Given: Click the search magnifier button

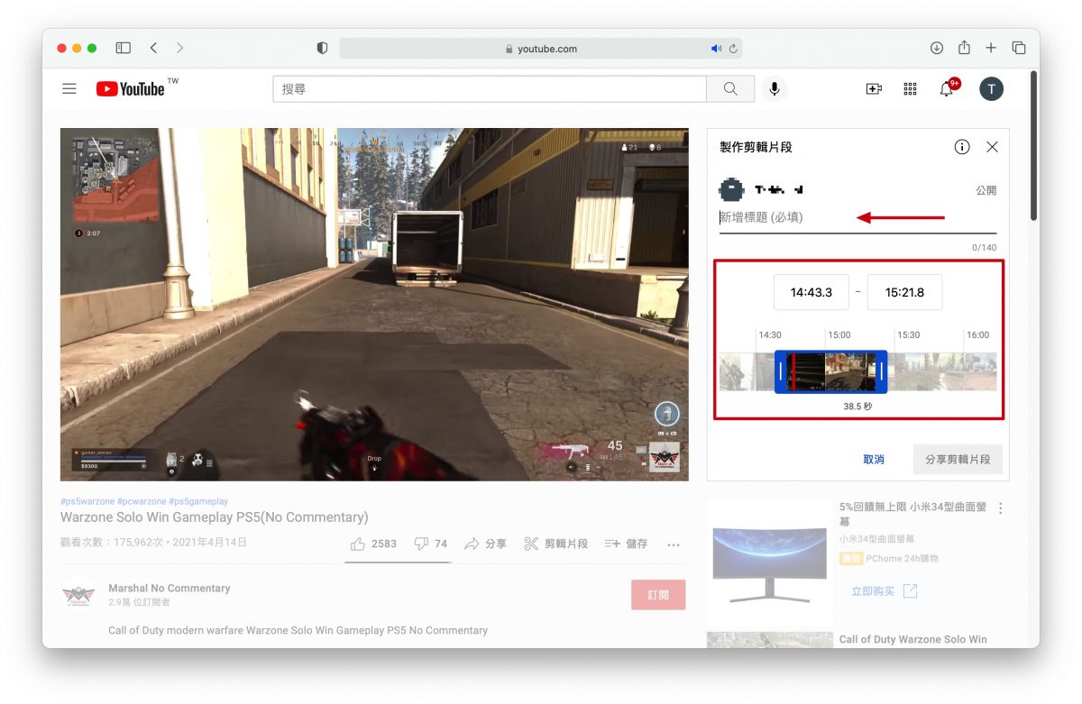Looking at the screenshot, I should point(730,89).
